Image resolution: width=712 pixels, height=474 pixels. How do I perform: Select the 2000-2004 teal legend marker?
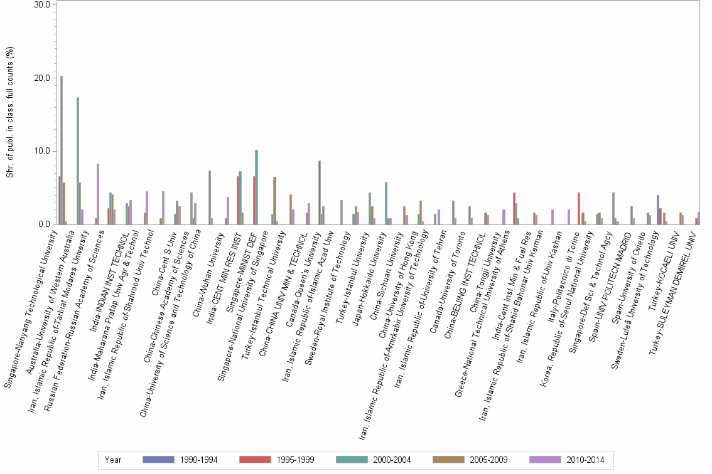(351, 460)
